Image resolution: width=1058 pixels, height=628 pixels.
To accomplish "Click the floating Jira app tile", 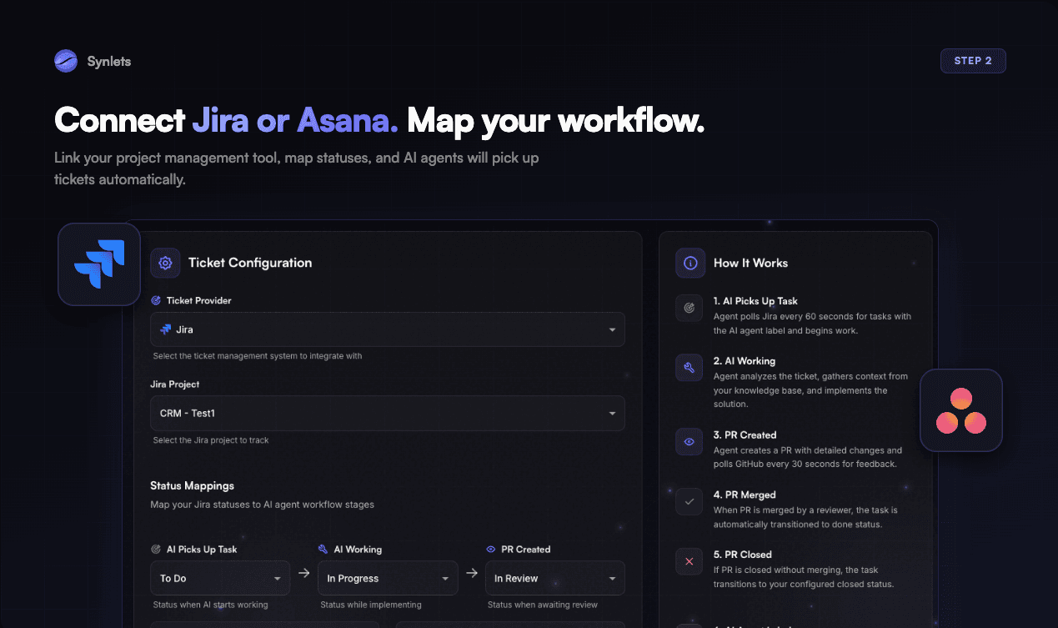I will point(98,263).
